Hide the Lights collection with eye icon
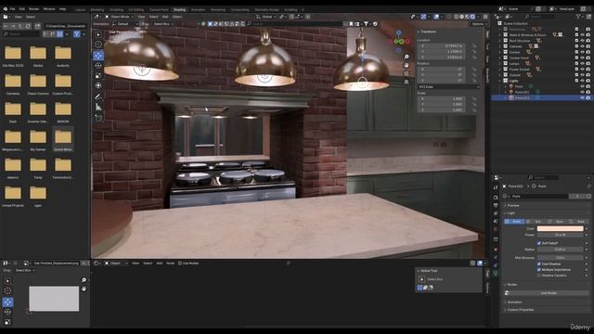 [x=582, y=81]
